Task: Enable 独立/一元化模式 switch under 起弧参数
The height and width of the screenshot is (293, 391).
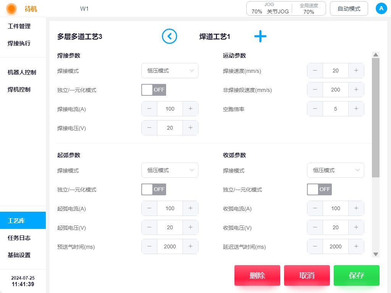Action: pos(154,189)
